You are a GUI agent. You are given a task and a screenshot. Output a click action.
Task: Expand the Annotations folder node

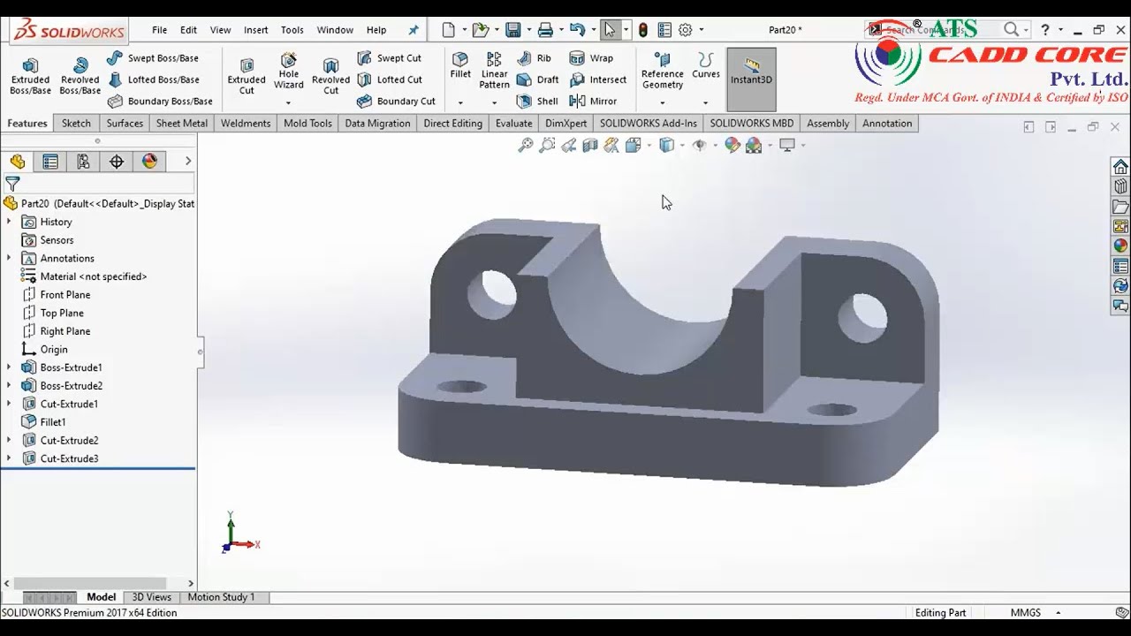tap(9, 258)
